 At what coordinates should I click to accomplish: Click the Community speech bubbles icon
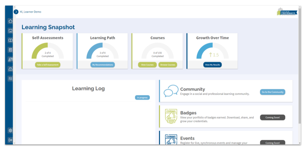(x=171, y=91)
